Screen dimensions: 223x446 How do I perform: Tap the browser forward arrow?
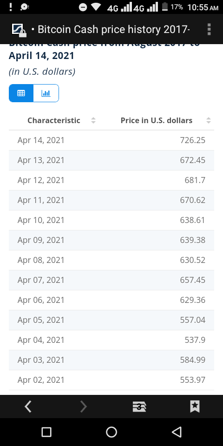pos(83,407)
